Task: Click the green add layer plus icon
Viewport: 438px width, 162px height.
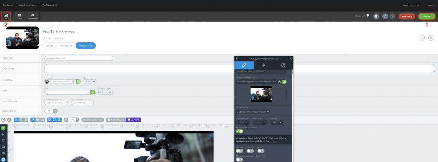Action: tap(3, 128)
